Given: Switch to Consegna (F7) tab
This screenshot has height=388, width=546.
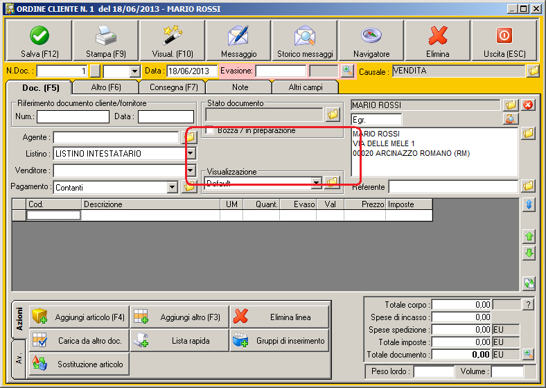Looking at the screenshot, I should pyautogui.click(x=173, y=87).
